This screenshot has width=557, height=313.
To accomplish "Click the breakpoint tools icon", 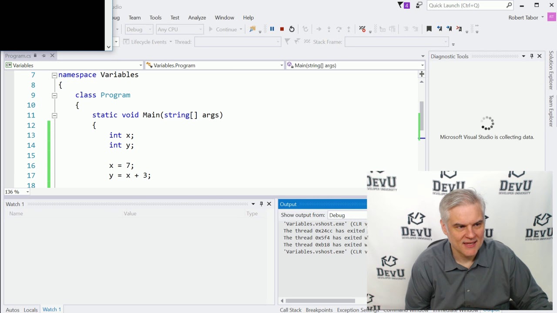I will coord(362,29).
